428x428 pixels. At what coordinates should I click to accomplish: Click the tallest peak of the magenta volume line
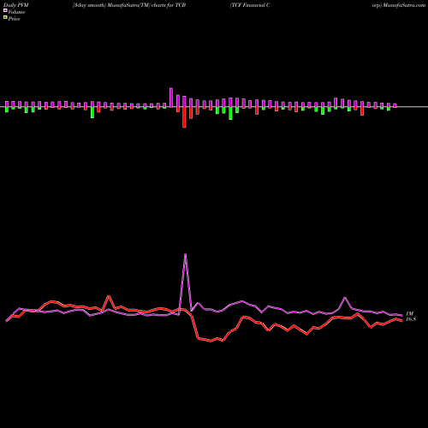[x=186, y=254]
